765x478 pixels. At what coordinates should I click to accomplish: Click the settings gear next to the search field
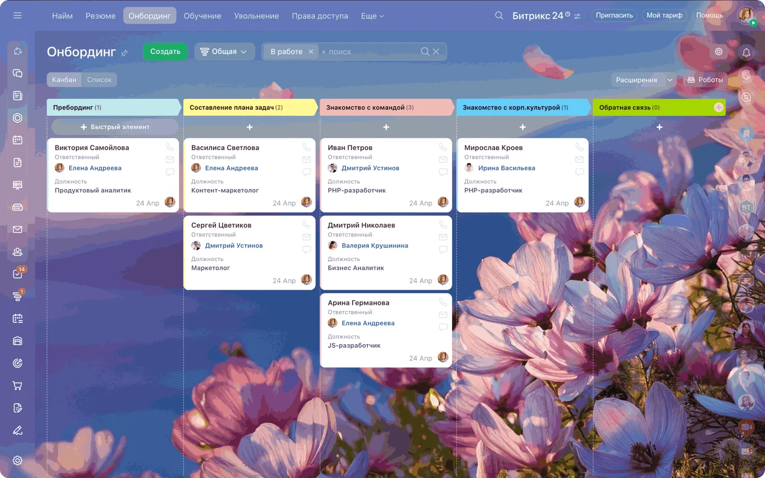point(718,52)
